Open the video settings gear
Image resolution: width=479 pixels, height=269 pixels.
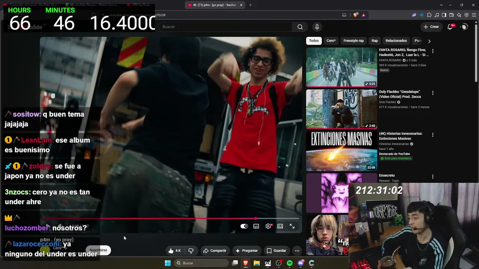point(268,226)
